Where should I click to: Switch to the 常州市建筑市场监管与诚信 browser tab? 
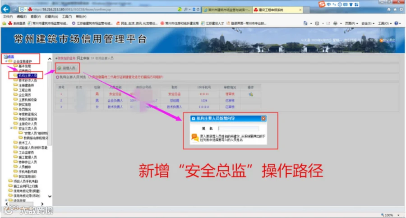227,10
